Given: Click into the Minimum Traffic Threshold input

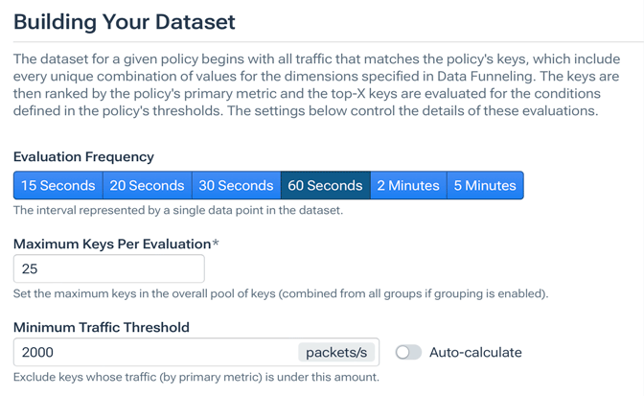Looking at the screenshot, I should pyautogui.click(x=153, y=352).
